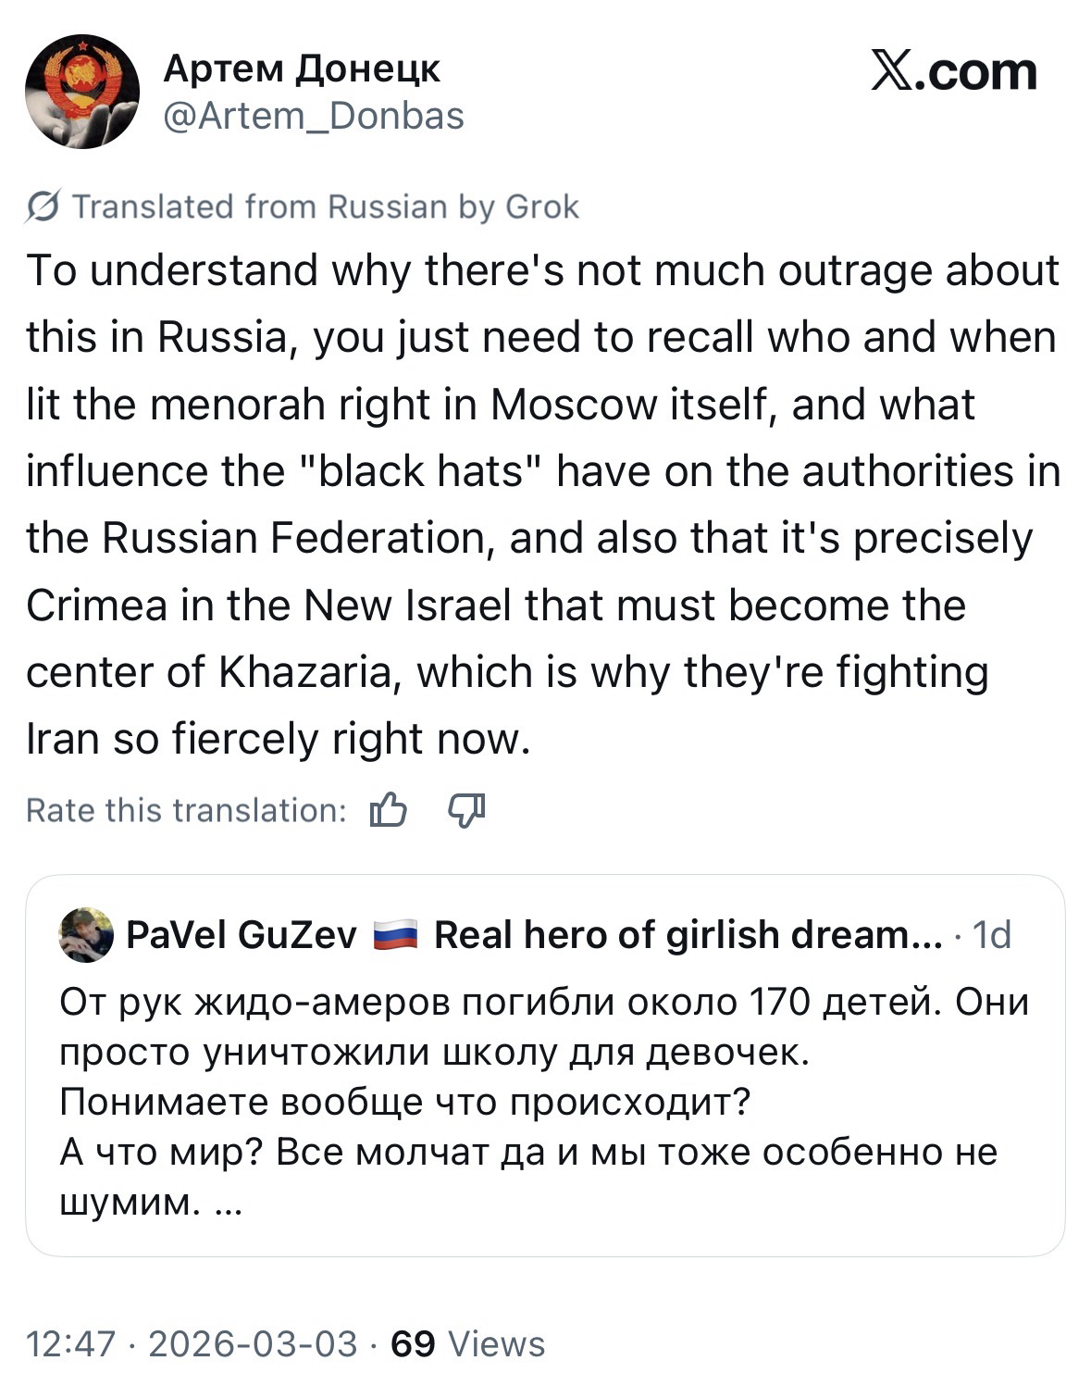
Task: Rate translation with thumbs down
Action: (466, 810)
